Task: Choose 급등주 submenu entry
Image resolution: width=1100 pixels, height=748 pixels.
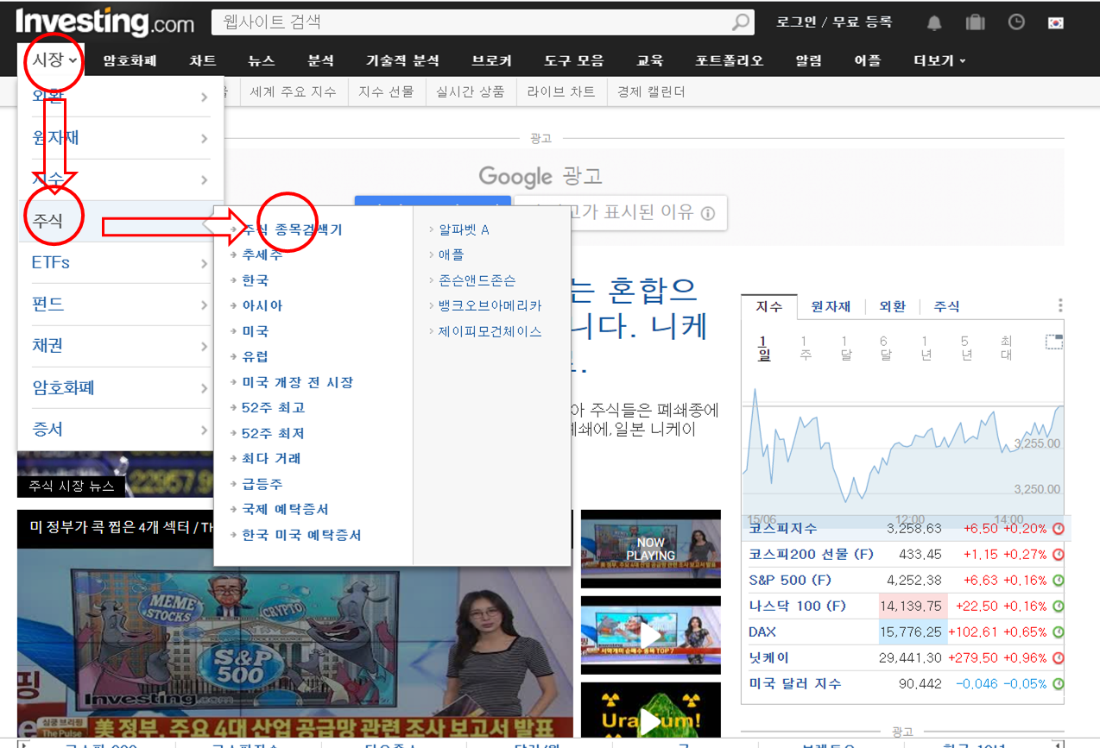Action: (262, 484)
